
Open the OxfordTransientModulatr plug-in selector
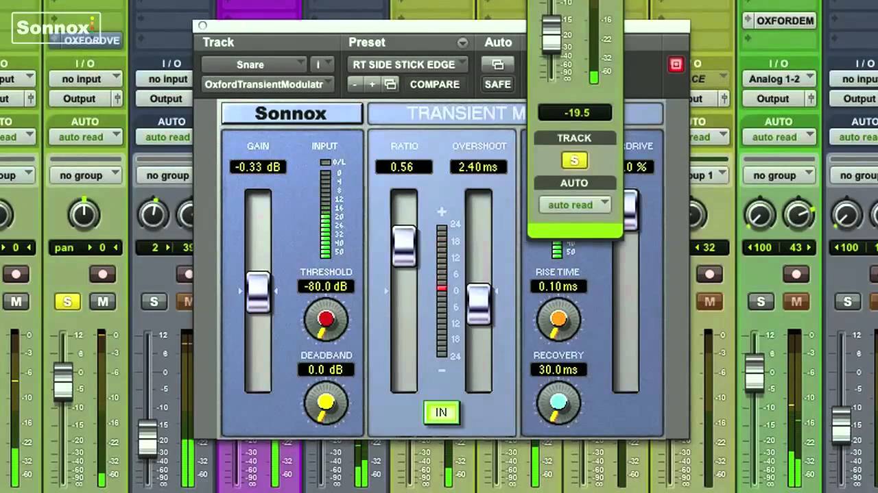coord(268,84)
